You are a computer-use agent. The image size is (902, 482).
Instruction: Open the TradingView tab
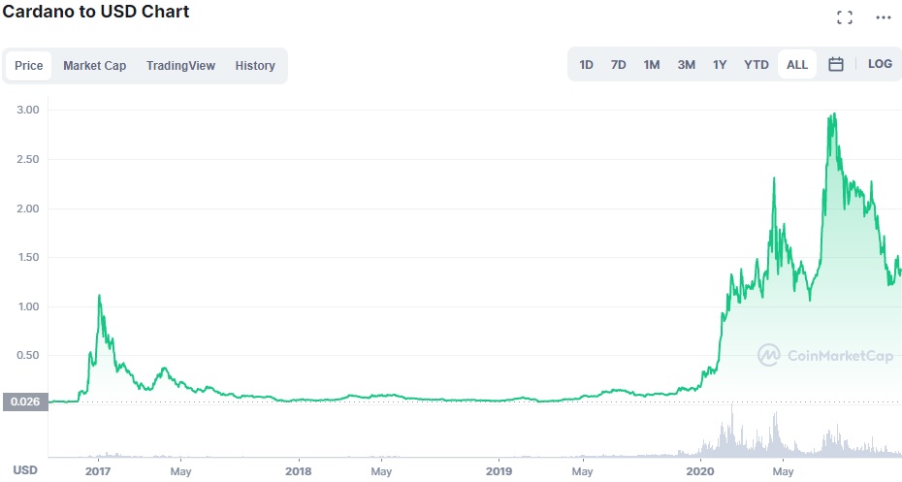180,66
